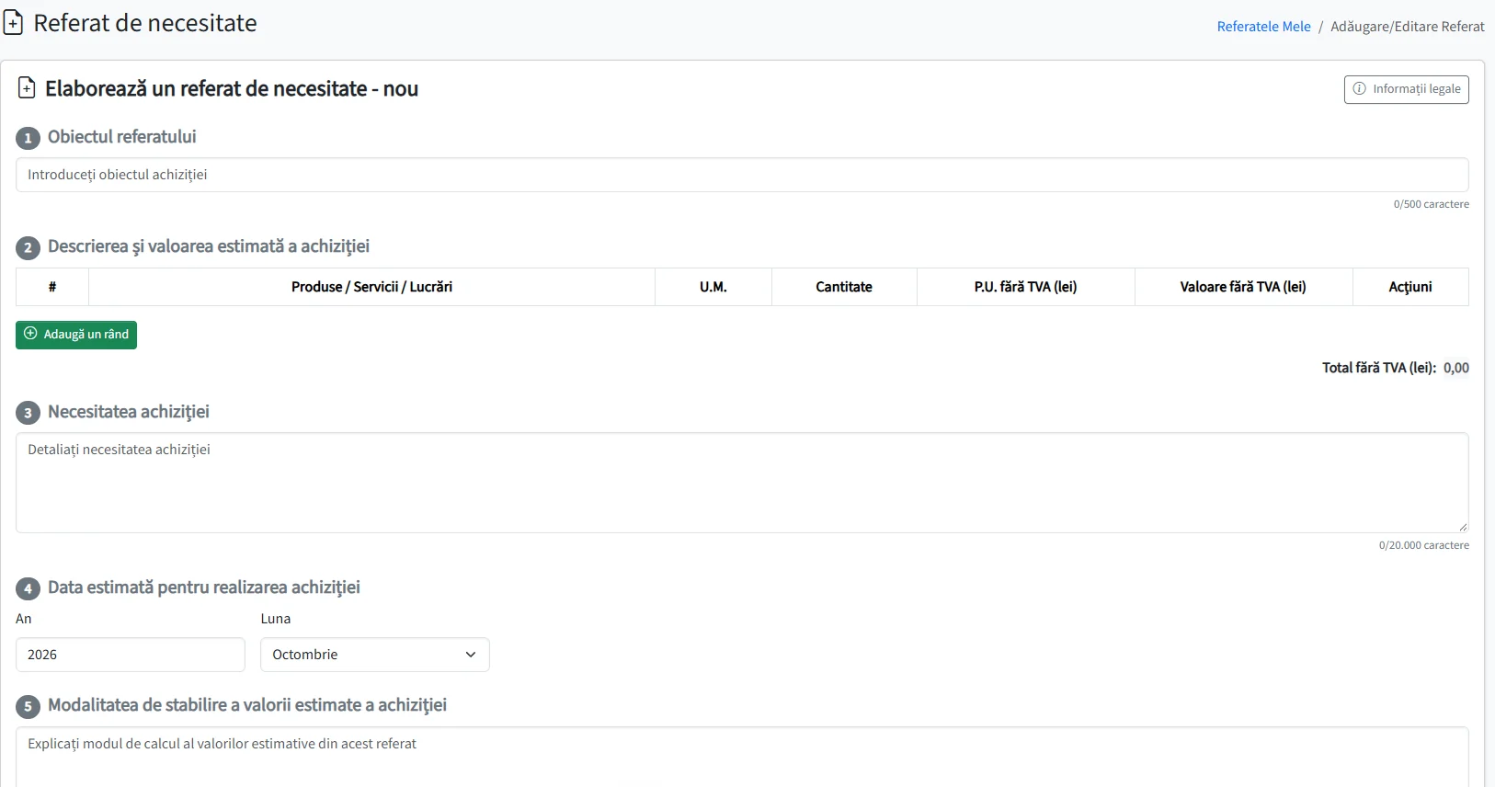Click the "Valoare fără TVA (lei)" column header
The width and height of the screenshot is (1495, 787).
(x=1243, y=287)
